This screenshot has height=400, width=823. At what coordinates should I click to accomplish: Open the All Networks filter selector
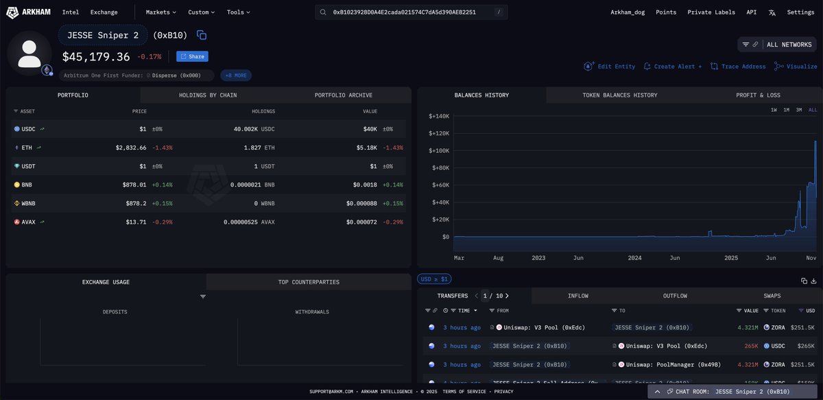point(777,45)
